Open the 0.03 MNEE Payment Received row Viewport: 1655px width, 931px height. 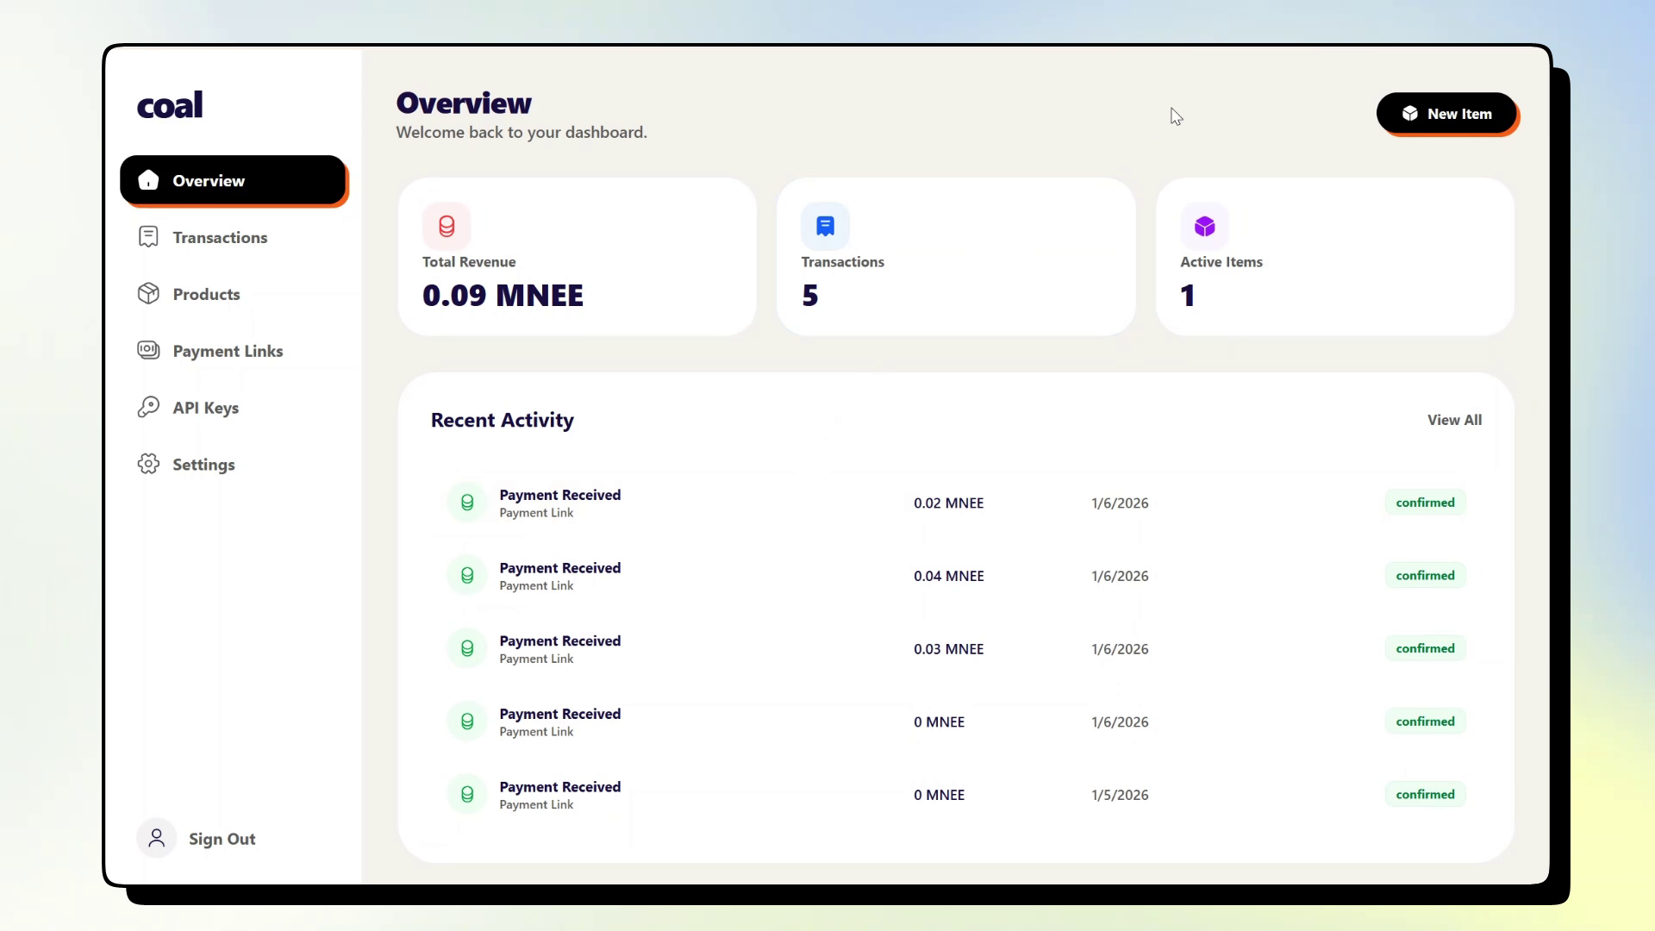560,648
